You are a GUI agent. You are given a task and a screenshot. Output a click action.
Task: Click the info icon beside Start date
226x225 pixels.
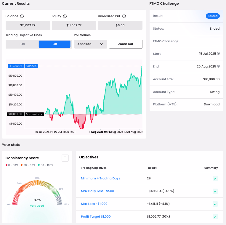pos(218,54)
